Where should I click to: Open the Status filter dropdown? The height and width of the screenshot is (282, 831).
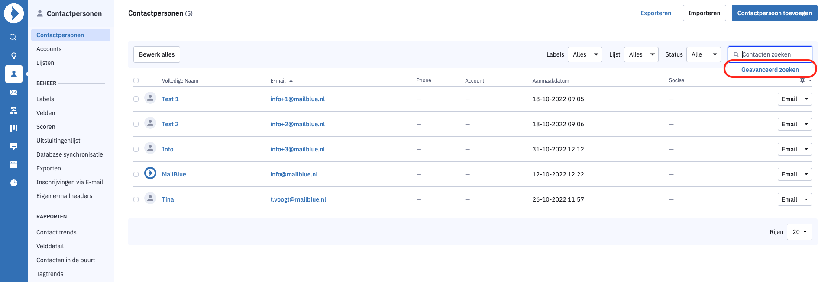[703, 54]
